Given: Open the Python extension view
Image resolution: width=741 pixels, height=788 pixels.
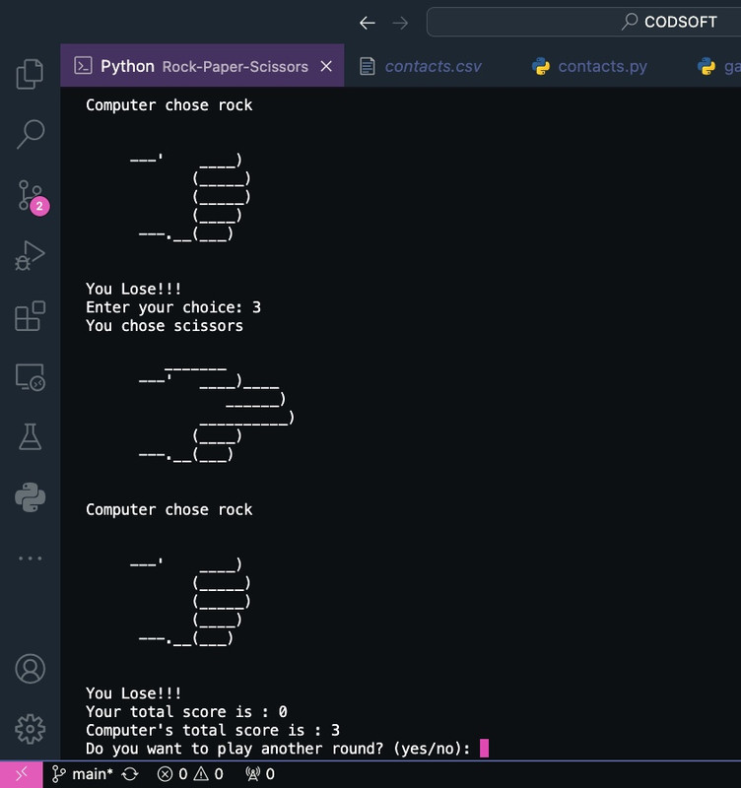Looking at the screenshot, I should pyautogui.click(x=31, y=497).
